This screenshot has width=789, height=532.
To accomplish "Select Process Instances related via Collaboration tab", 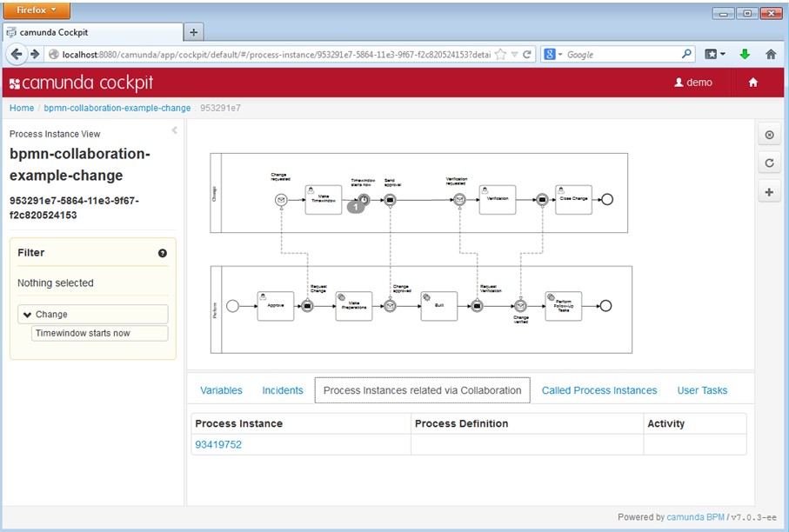I will pos(422,390).
